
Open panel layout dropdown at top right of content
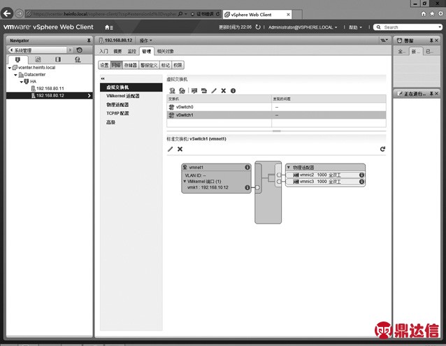384,41
